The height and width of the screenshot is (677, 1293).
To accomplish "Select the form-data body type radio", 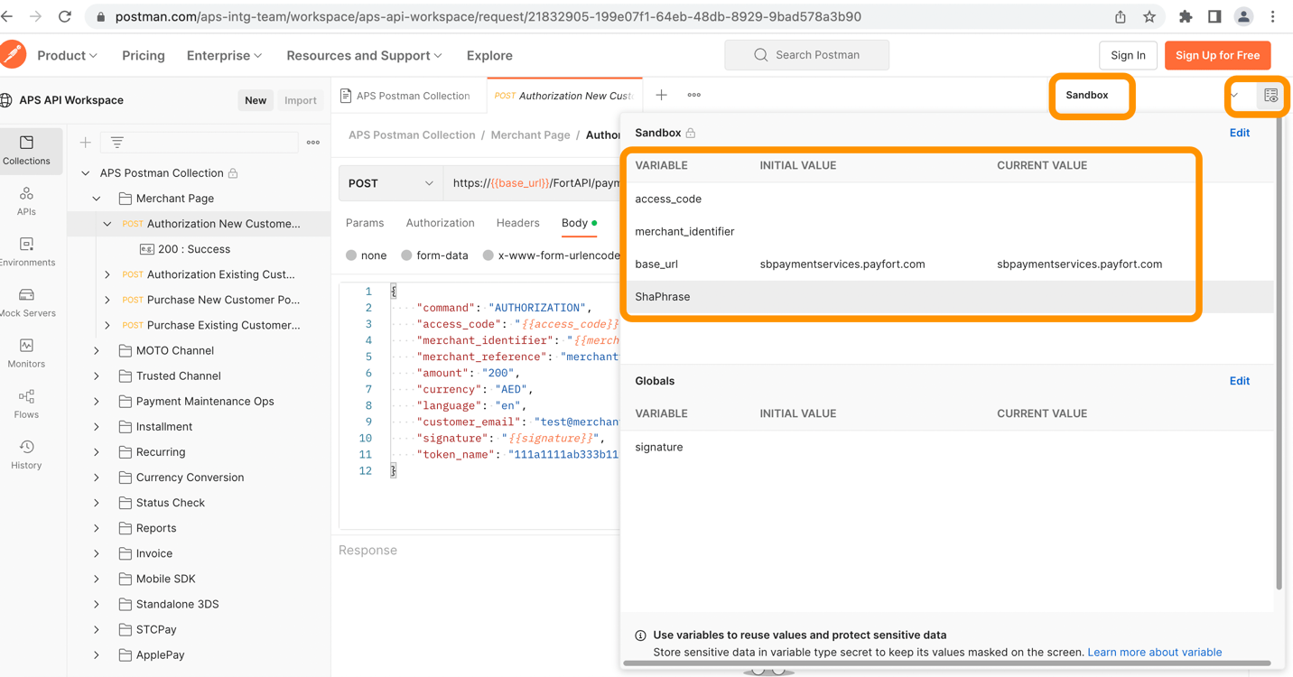I will [407, 255].
